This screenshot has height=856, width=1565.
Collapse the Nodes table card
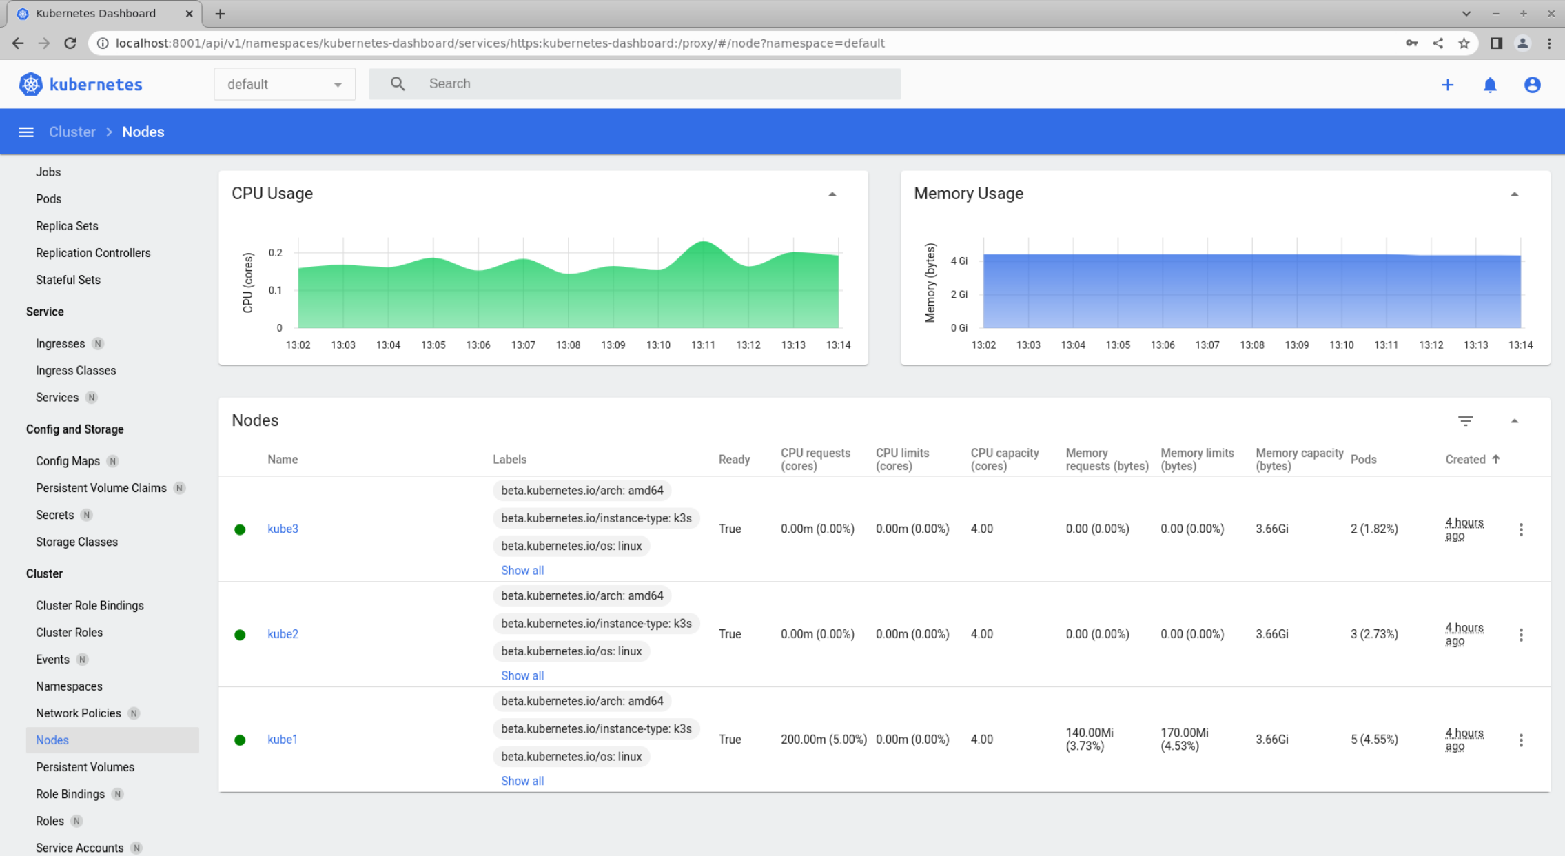[x=1514, y=421]
